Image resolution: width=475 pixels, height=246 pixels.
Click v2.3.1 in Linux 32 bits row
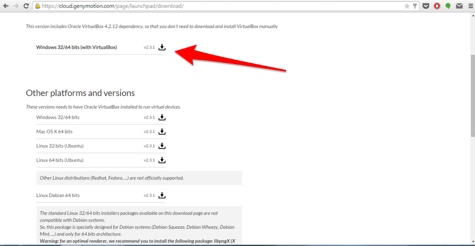(149, 146)
